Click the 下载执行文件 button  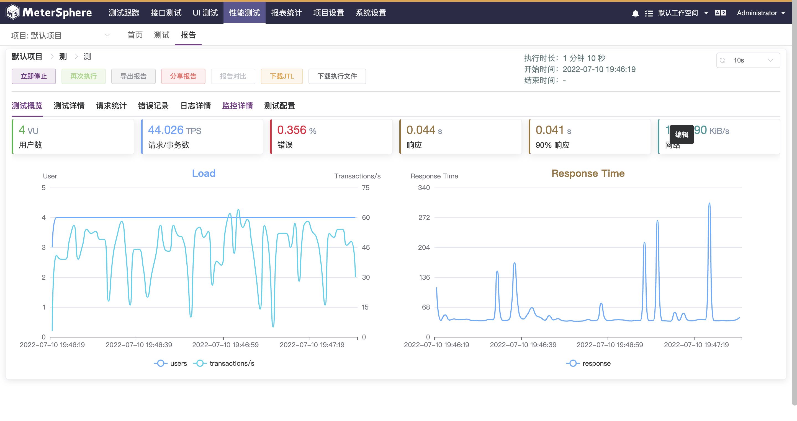click(x=337, y=76)
